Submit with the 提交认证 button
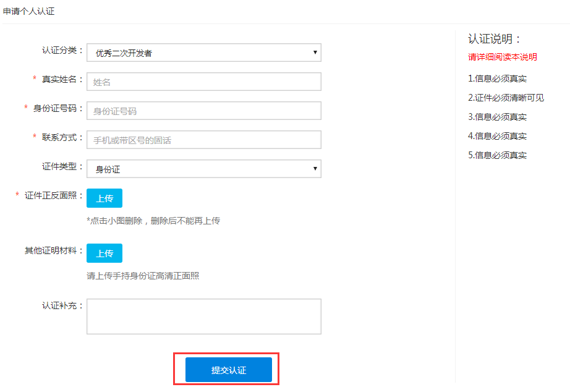 (x=229, y=370)
